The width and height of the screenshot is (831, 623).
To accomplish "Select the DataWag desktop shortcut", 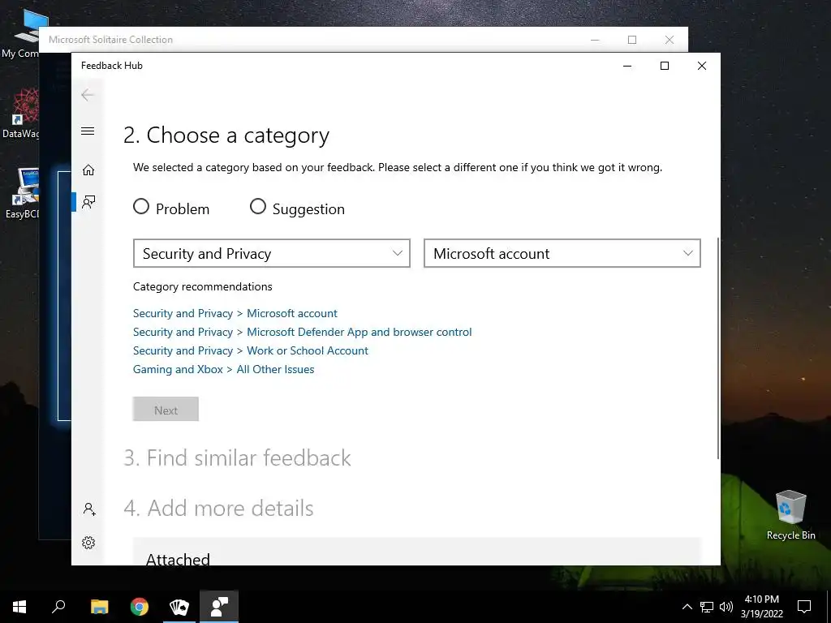I will click(20, 114).
